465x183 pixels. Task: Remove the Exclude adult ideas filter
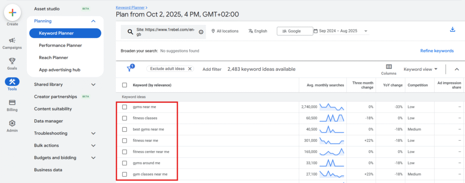(190, 69)
